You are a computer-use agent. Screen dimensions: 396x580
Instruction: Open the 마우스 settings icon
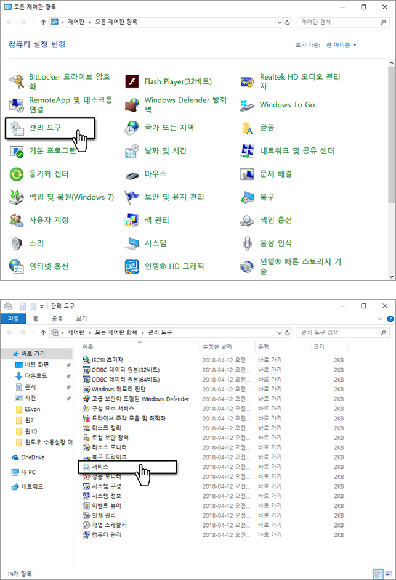tap(132, 174)
